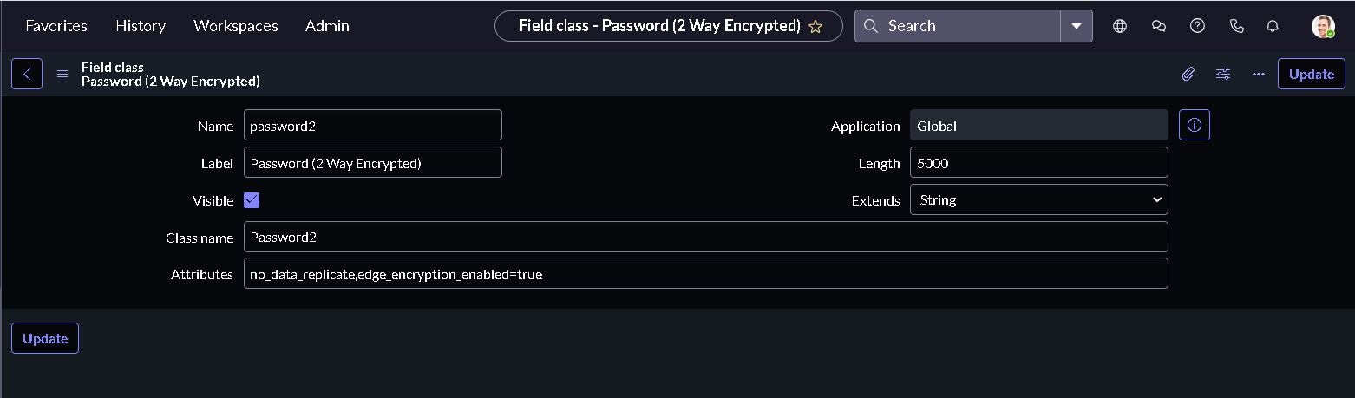Image resolution: width=1355 pixels, height=398 pixels.
Task: Click the bottom Update button
Action: (x=45, y=338)
